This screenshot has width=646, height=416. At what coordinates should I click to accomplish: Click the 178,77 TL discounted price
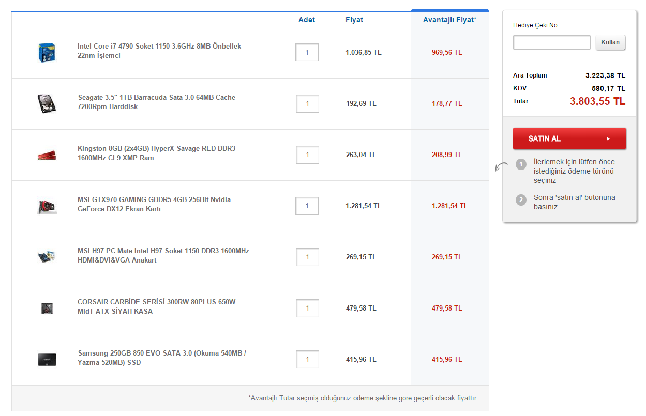pyautogui.click(x=447, y=104)
